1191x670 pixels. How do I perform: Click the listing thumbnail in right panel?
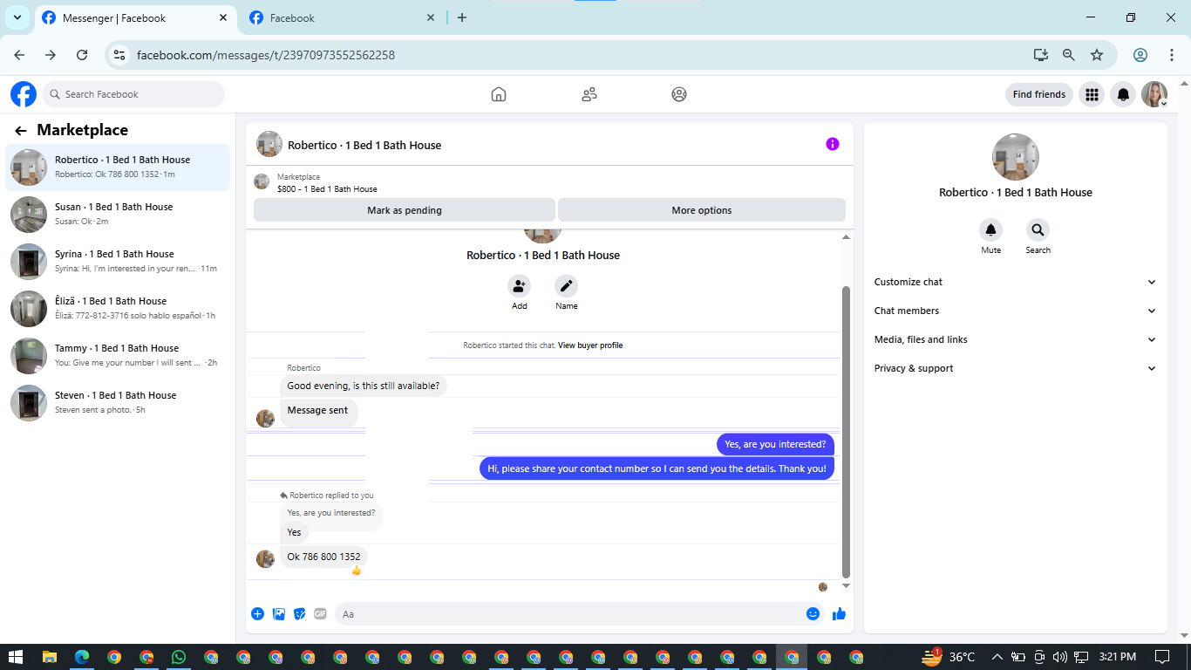coord(1016,157)
